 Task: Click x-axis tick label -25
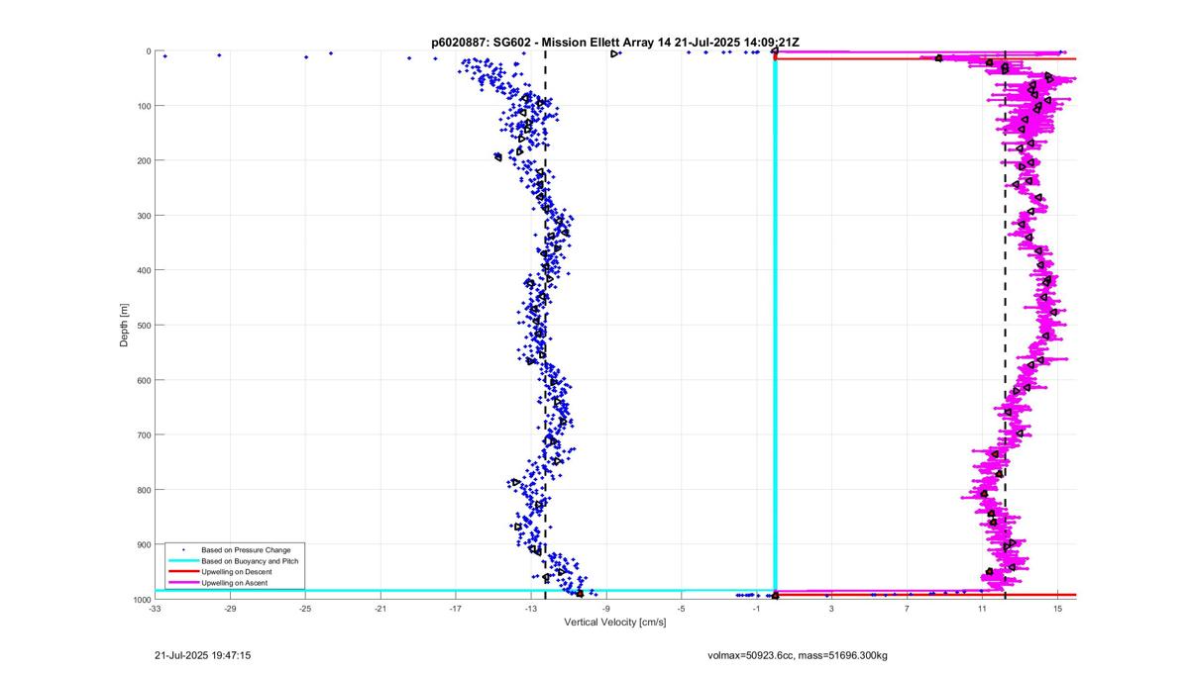coord(305,609)
